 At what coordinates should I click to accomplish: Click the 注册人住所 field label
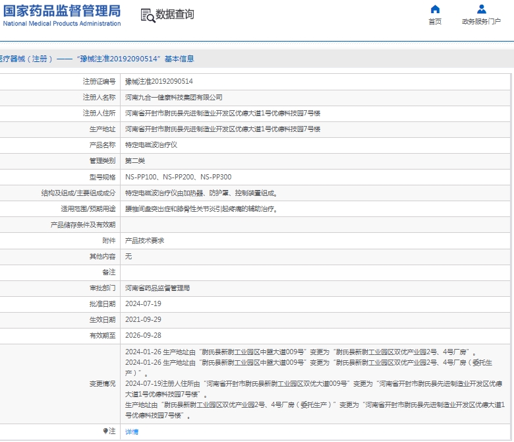pos(100,113)
